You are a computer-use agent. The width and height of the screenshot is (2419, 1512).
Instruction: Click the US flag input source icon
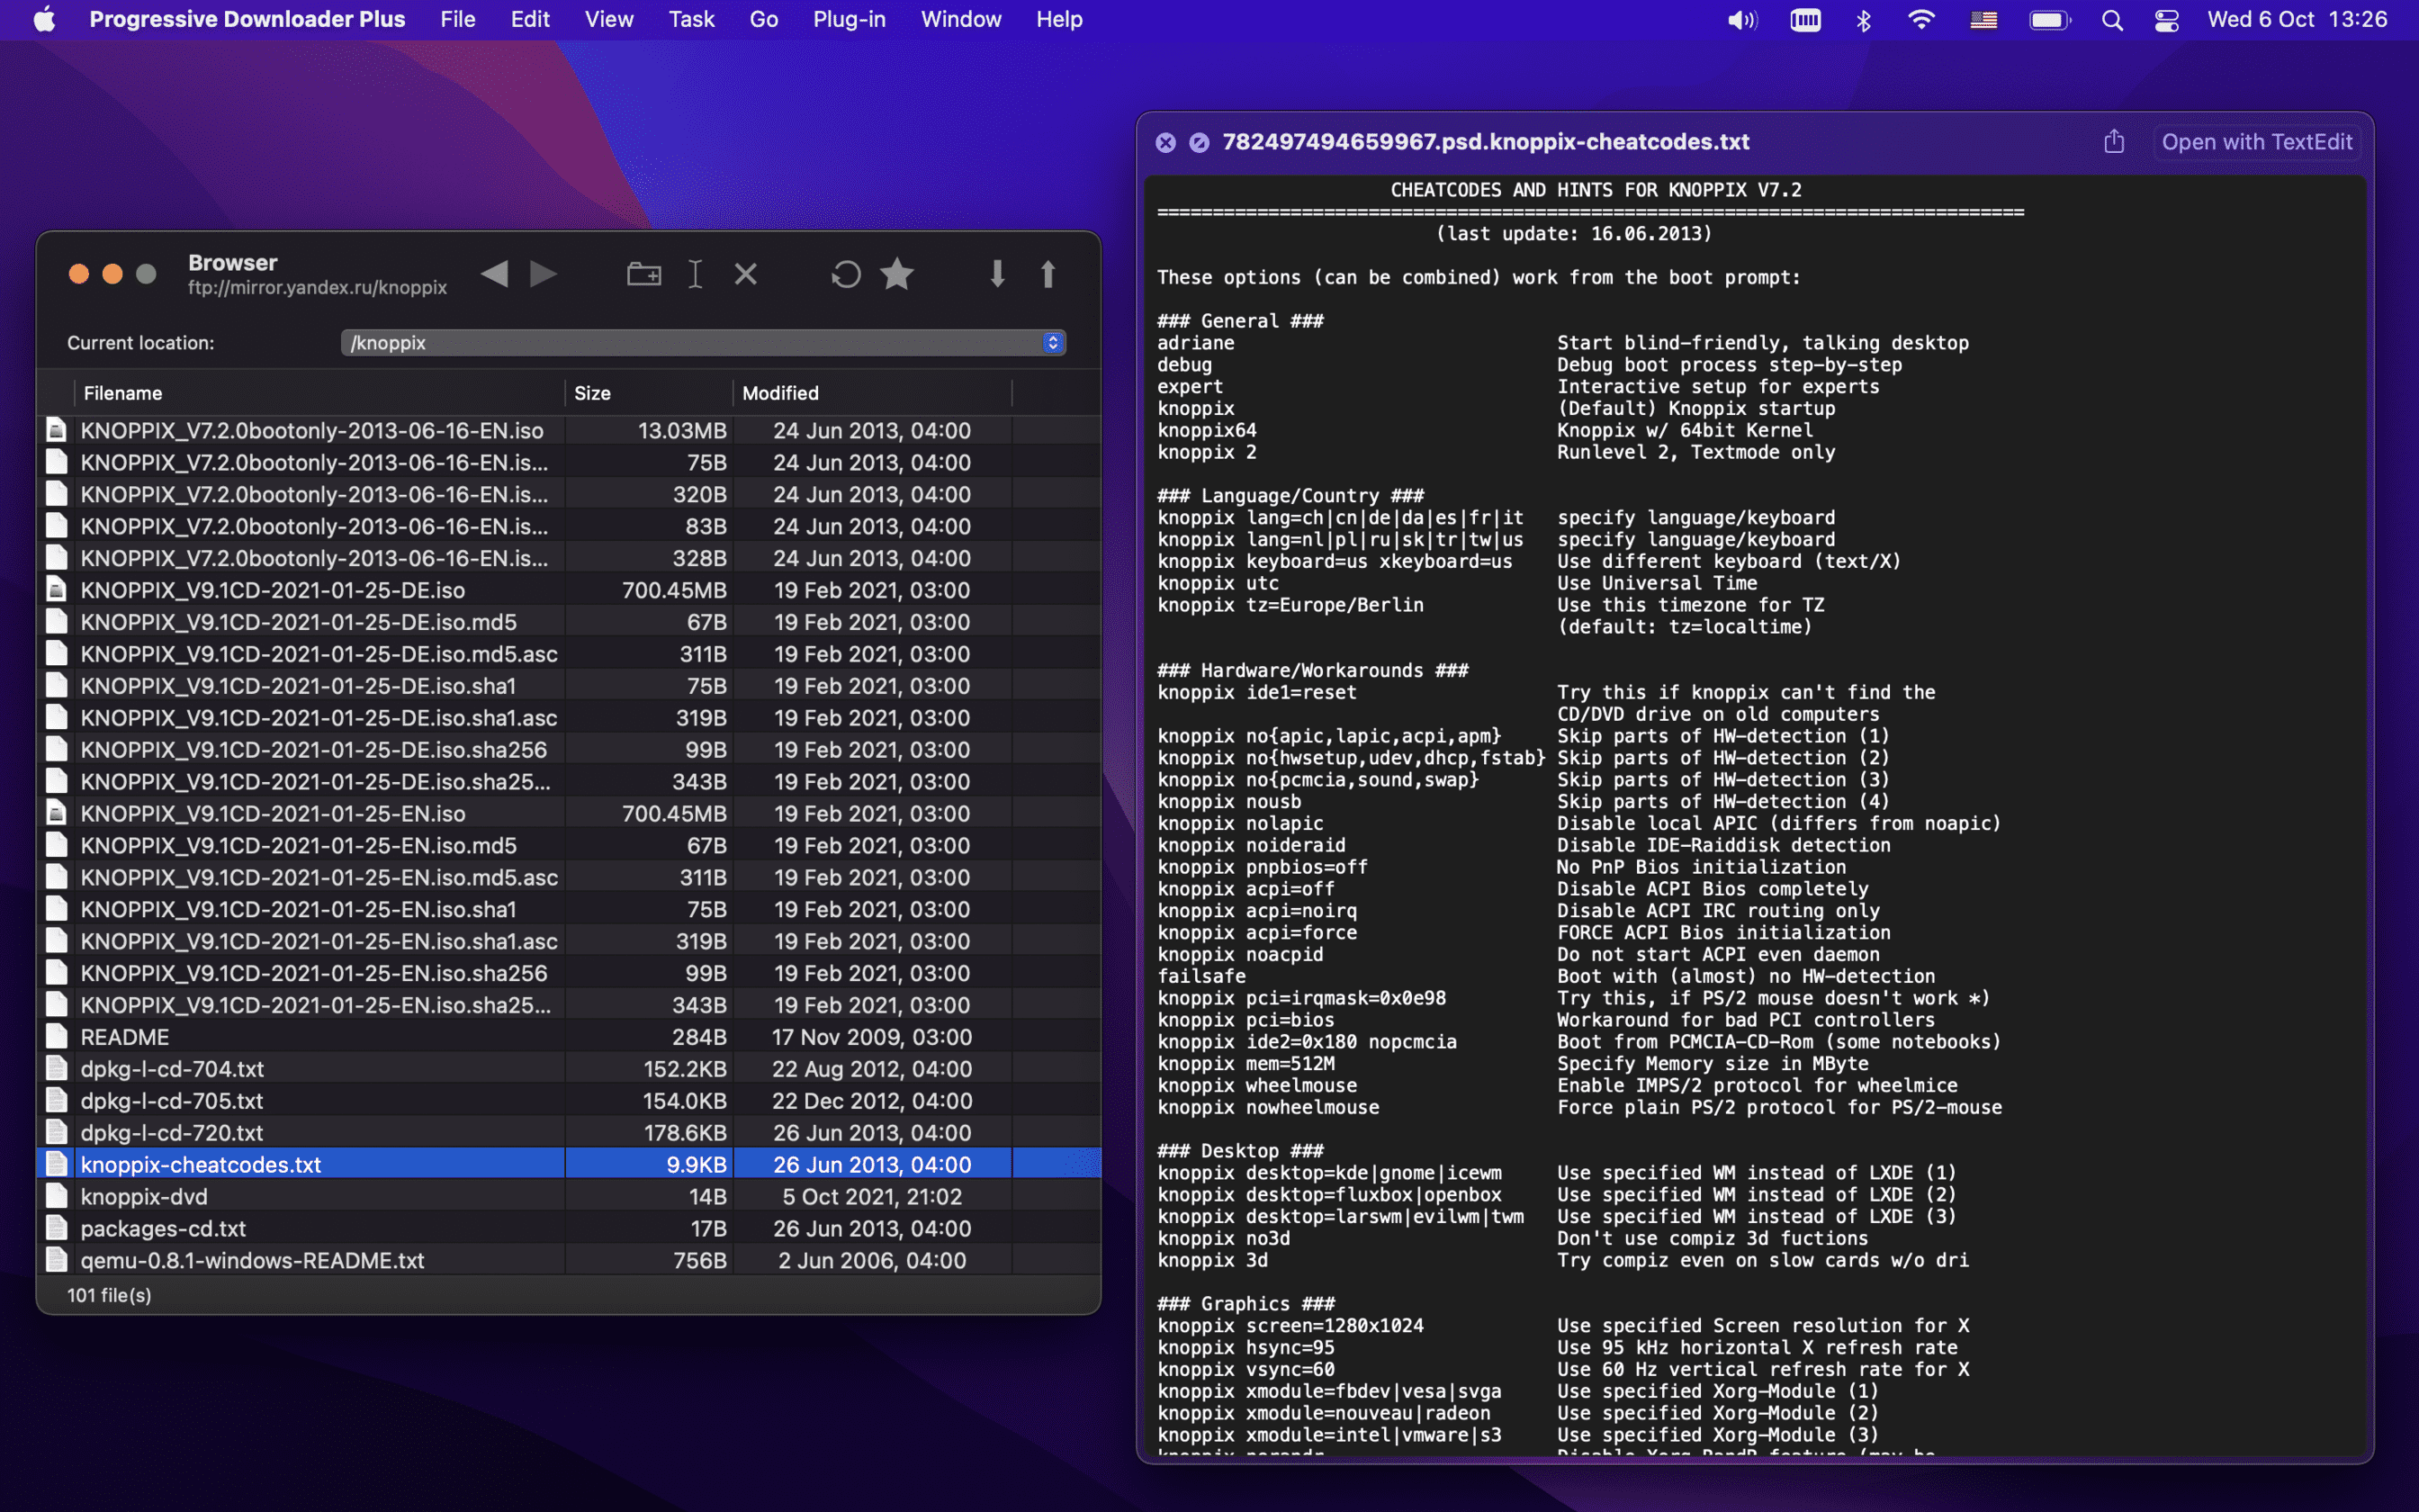(x=1983, y=20)
